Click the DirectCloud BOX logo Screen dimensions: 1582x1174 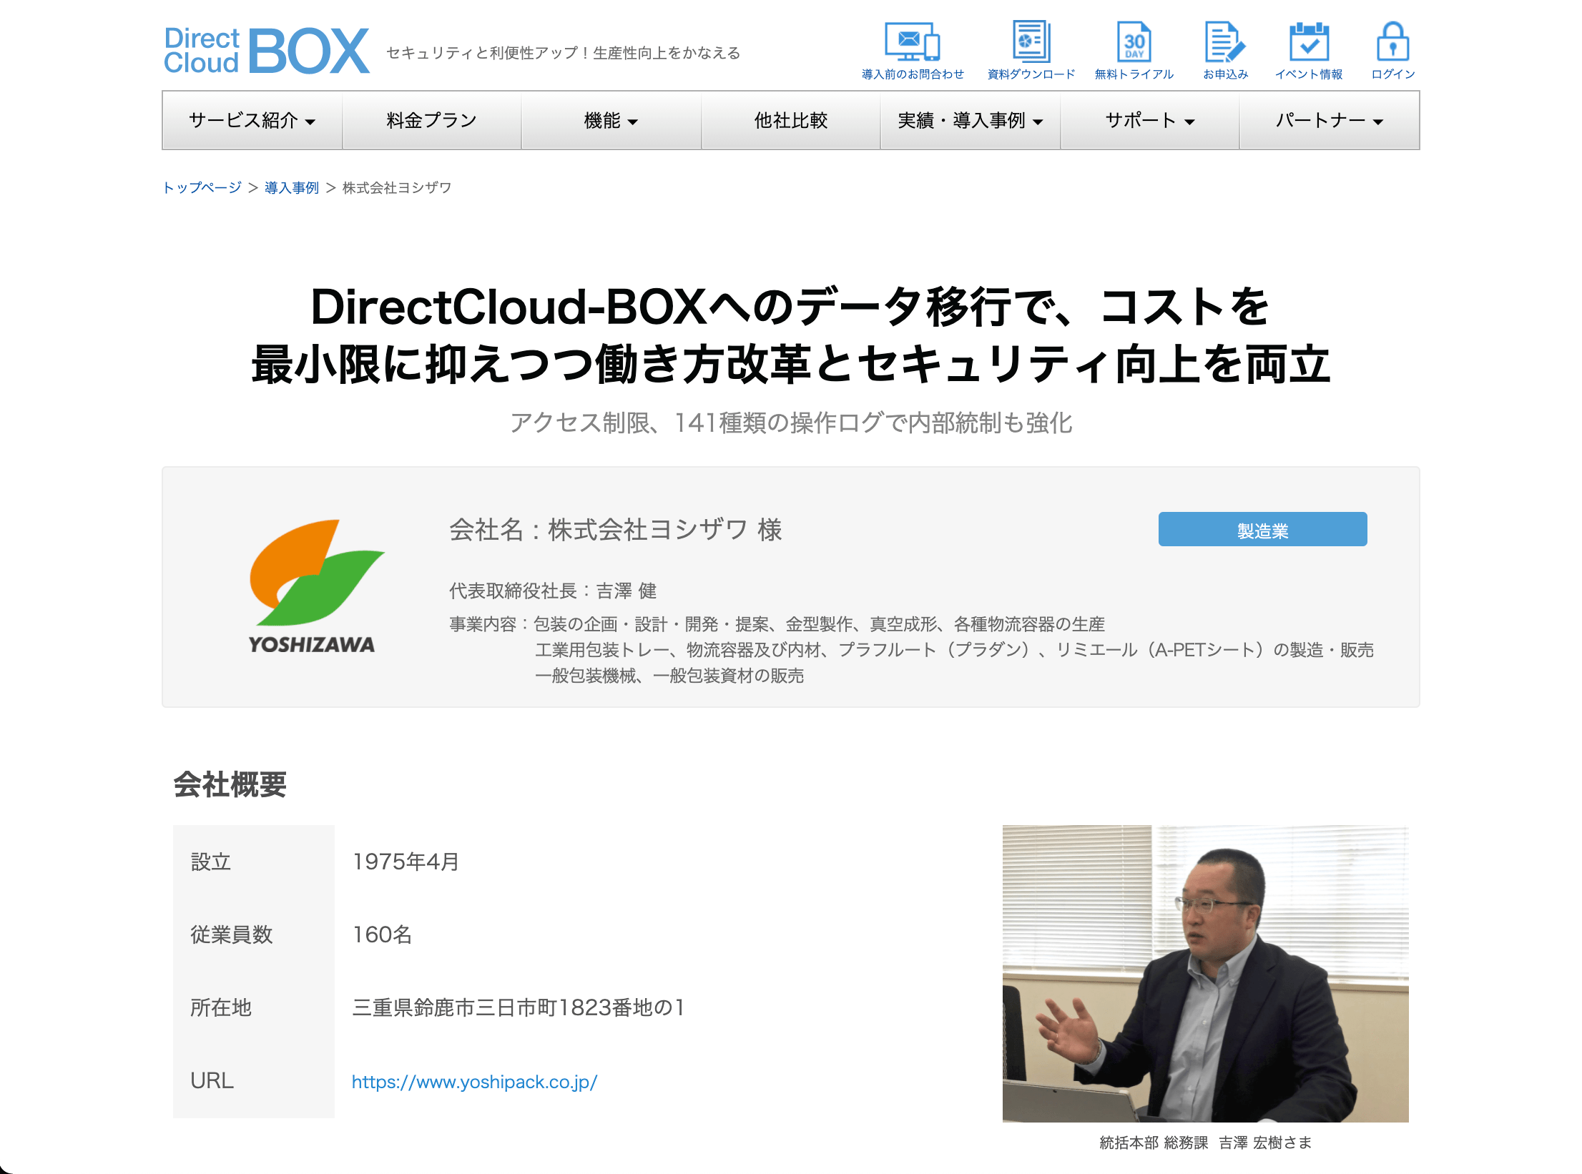pos(266,51)
